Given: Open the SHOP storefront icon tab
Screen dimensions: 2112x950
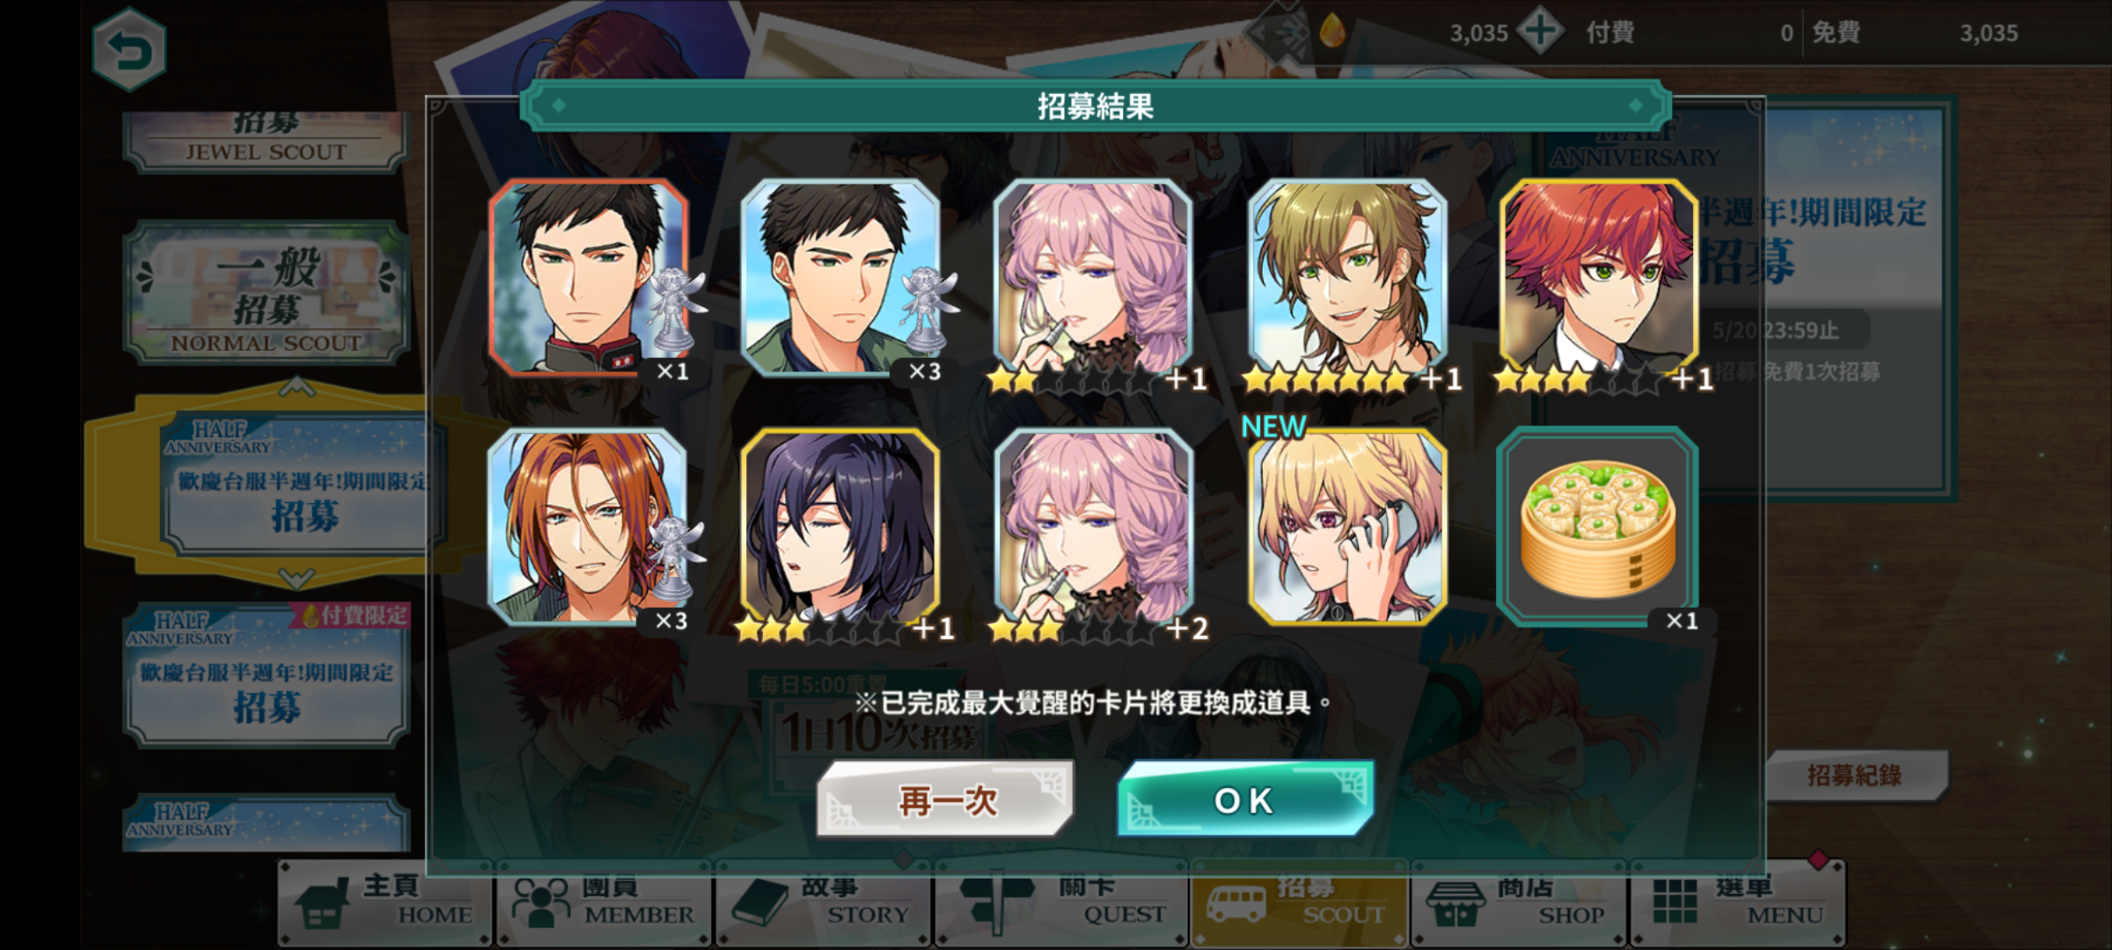Looking at the screenshot, I should point(1518,902).
